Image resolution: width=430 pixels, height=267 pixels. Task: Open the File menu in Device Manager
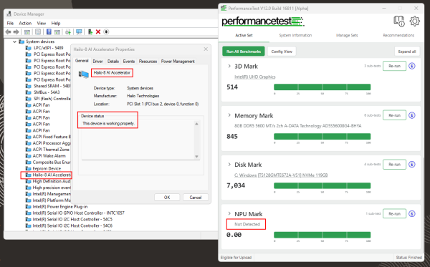tap(10, 24)
